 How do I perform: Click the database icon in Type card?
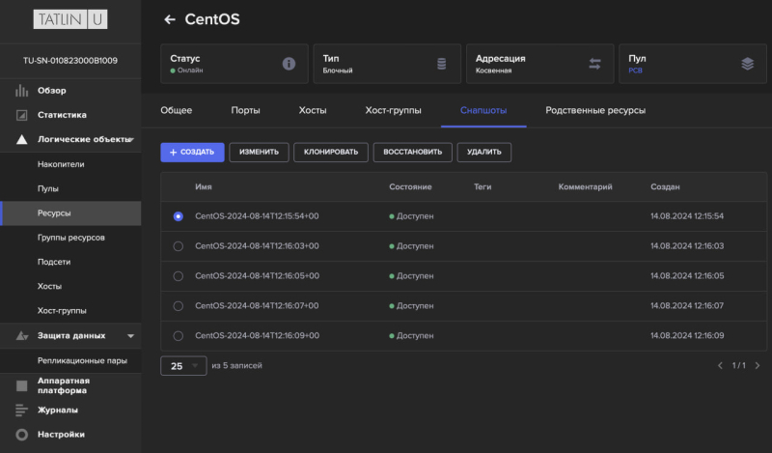coord(441,64)
